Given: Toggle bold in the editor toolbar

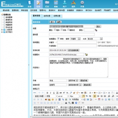Looking at the screenshot, I should [47, 93].
